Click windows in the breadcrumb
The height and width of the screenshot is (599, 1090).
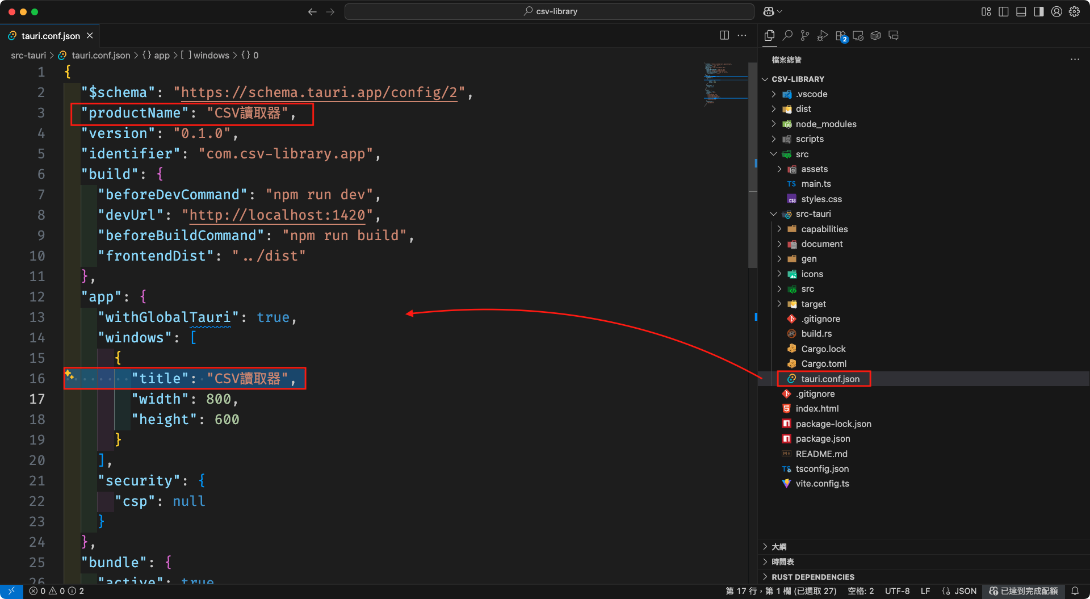click(211, 55)
